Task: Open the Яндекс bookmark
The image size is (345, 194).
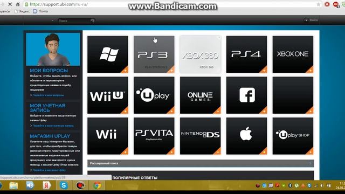Action: (x=22, y=11)
